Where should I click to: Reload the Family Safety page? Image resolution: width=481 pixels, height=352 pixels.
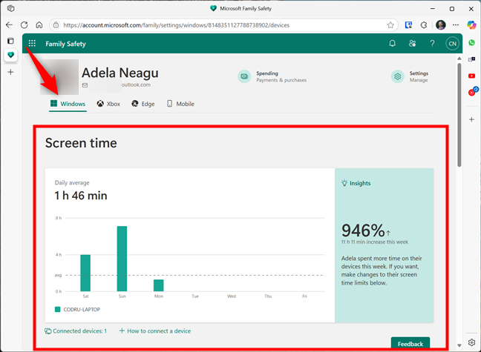tap(24, 24)
